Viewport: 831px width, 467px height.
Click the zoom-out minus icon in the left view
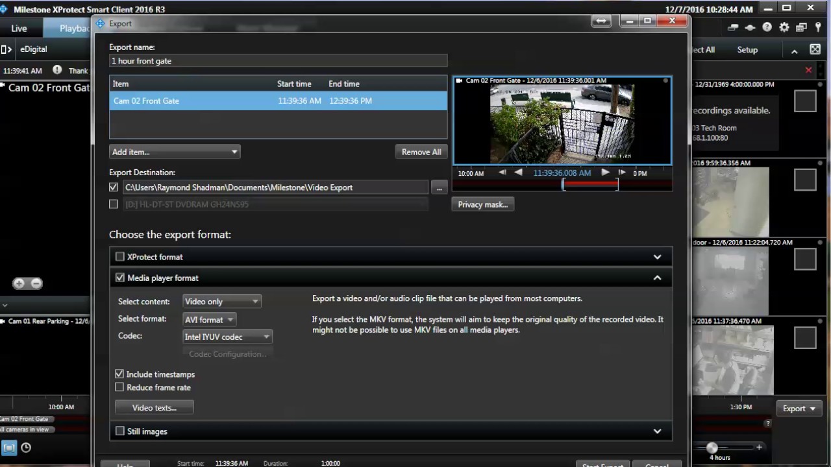pyautogui.click(x=36, y=283)
